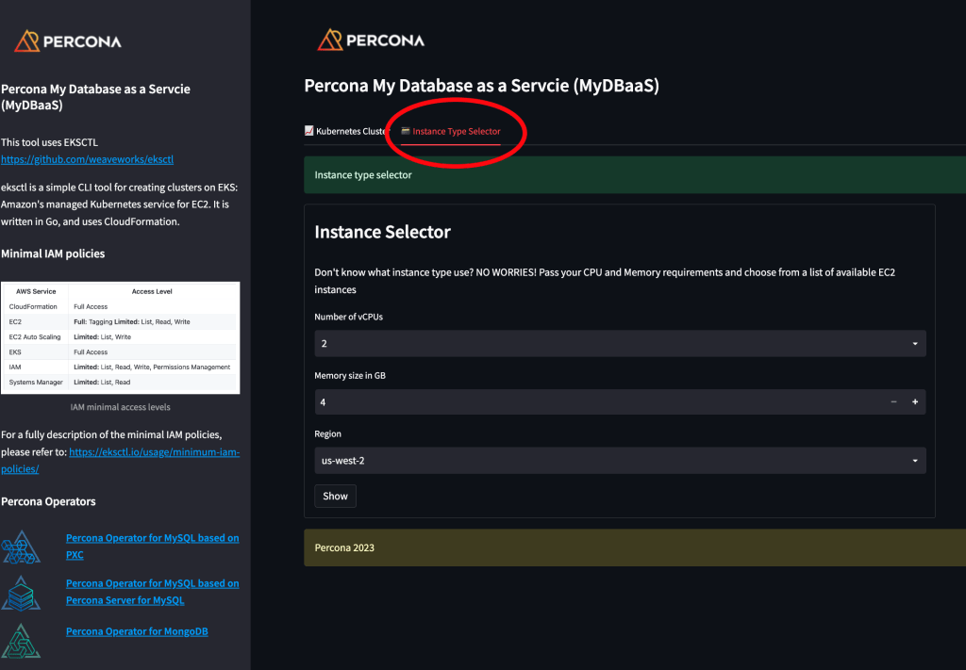Click the Percona logo in the sidebar
966x670 pixels.
(66, 41)
